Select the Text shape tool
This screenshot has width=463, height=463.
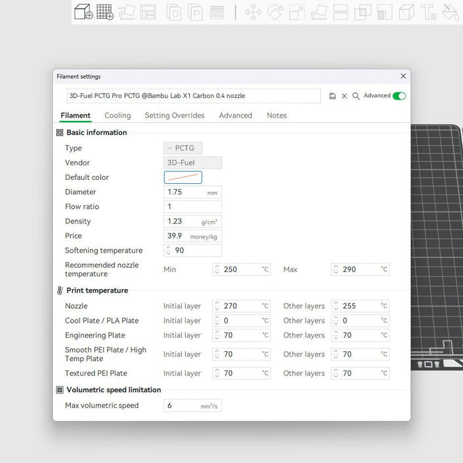(x=429, y=12)
